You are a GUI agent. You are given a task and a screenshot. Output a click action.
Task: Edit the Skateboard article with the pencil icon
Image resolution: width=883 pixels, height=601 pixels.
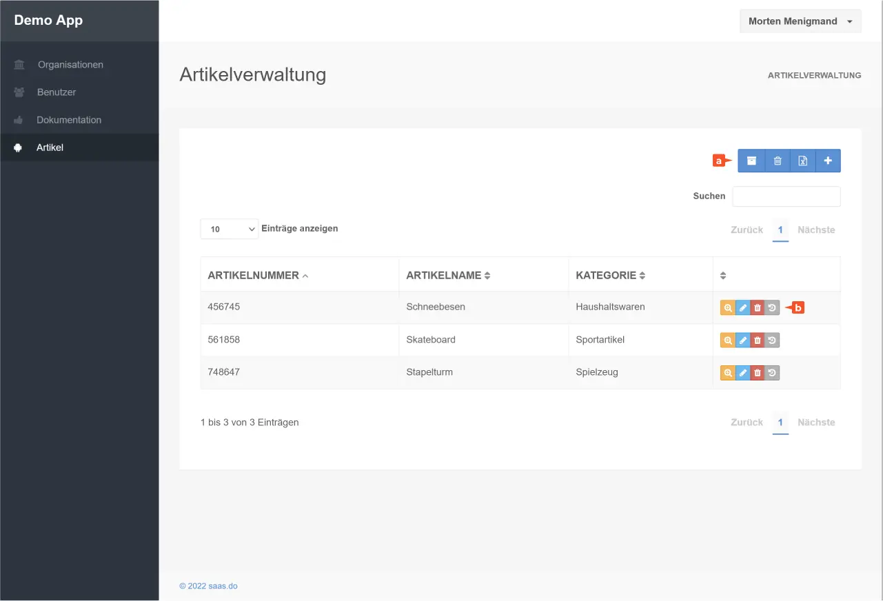pos(742,340)
